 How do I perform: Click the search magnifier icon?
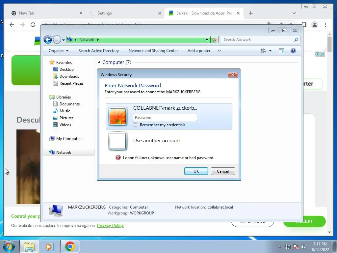point(297,40)
